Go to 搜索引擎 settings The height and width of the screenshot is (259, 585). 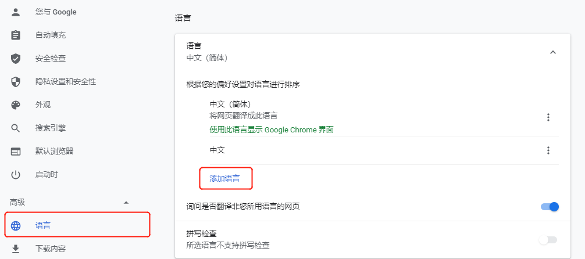click(x=51, y=128)
